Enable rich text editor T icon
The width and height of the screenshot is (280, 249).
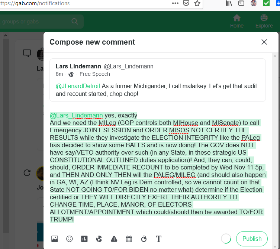click(x=158, y=239)
